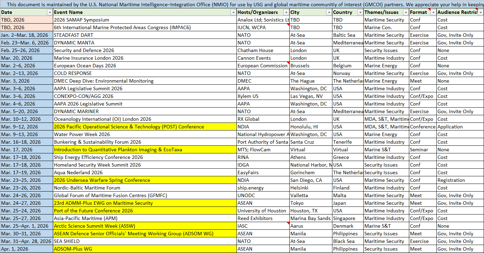Select the yellow Arctic Science Summit Week cell
Viewport: 484px width, 253px height.
(x=145, y=226)
